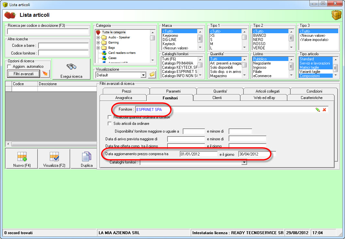The image size is (345, 239).
Task: Click the strawberry icon next to Lista articoli
Action: click(x=10, y=15)
